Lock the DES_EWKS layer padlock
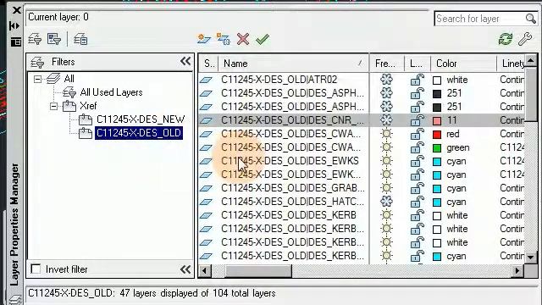This screenshot has width=542, height=305. pos(418,161)
